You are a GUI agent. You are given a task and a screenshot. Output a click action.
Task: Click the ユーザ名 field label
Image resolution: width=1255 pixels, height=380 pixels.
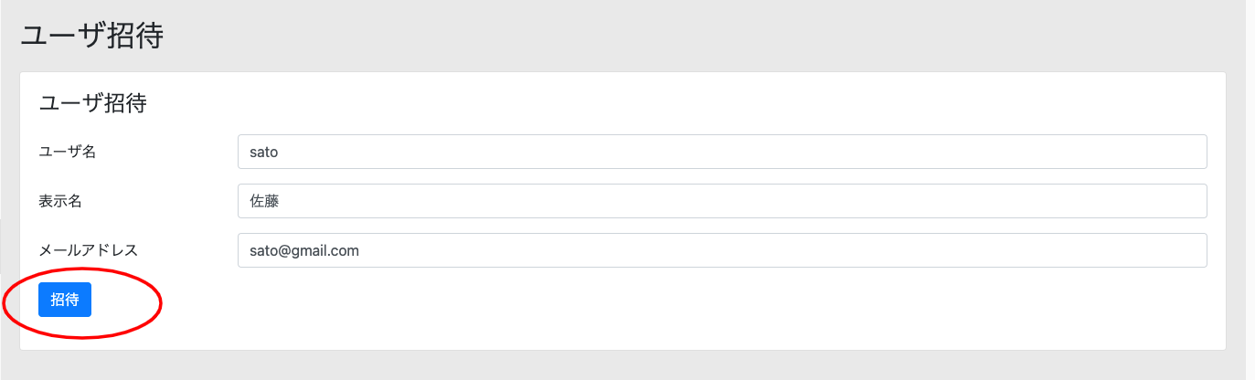68,152
